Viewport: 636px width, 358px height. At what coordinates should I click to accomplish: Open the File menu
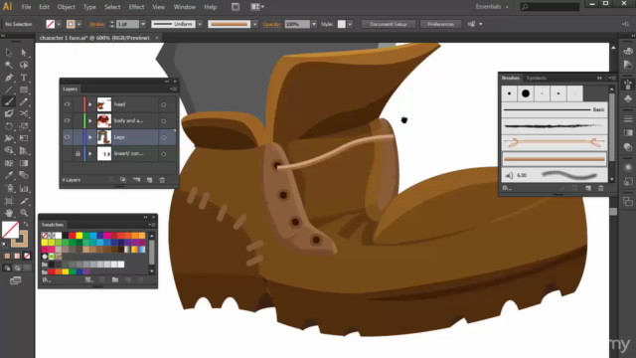[26, 7]
